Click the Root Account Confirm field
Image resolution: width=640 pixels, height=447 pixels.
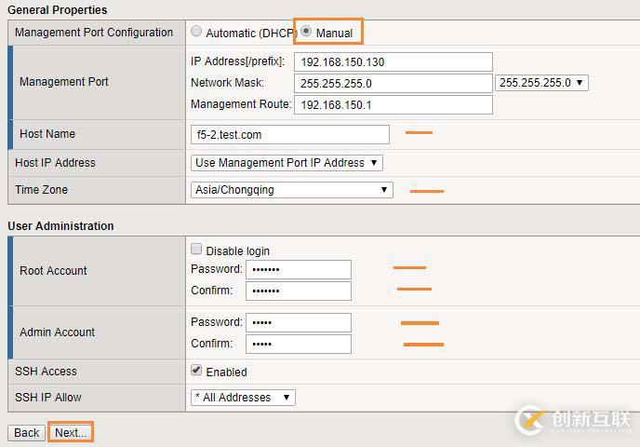(x=298, y=291)
